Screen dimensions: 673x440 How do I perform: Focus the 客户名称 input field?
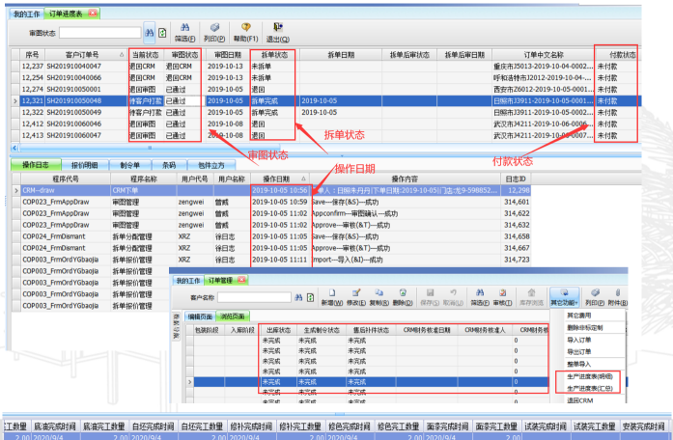click(x=255, y=297)
